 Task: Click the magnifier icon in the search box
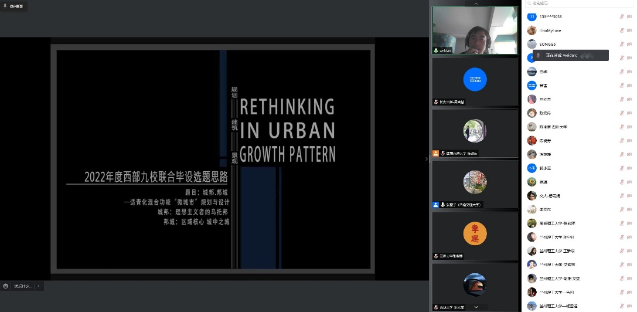tap(529, 4)
